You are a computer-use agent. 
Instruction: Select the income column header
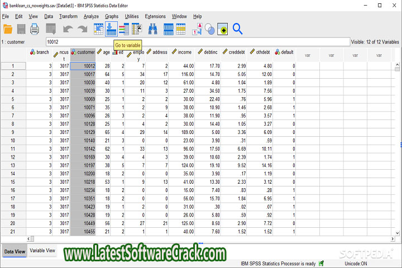[182, 55]
